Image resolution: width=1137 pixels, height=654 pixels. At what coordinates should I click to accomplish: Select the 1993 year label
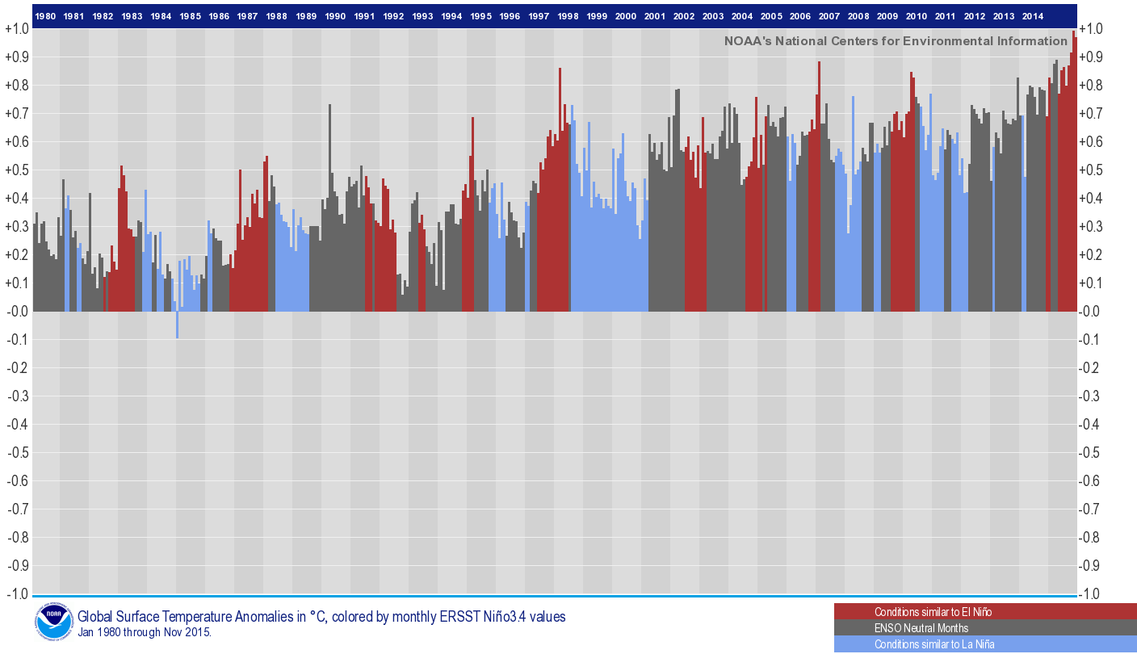click(422, 16)
